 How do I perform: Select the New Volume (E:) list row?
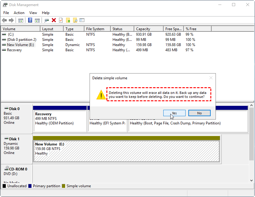106,45
